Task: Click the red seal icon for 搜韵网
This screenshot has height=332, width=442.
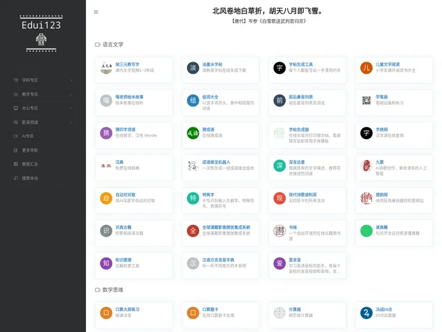Action: coord(366,198)
